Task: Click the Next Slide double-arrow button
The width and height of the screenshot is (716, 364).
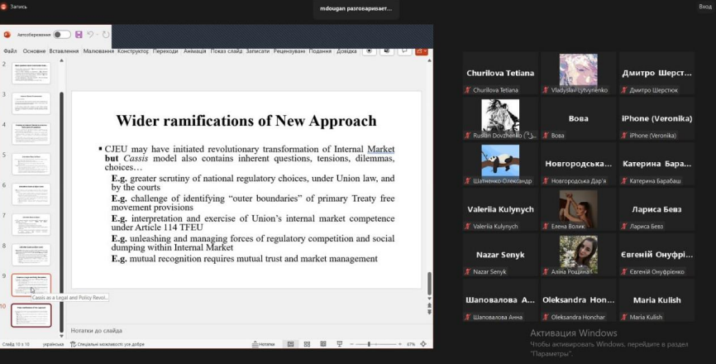Action: (429, 312)
